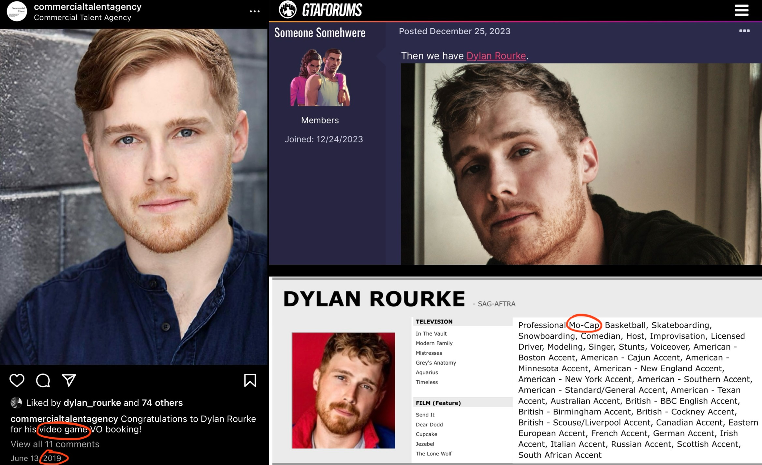Click the 'Timeless' credit
Image resolution: width=762 pixels, height=465 pixels.
[427, 382]
